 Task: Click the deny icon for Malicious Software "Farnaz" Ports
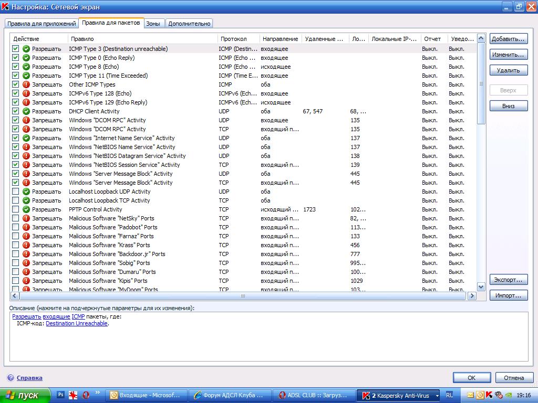(26, 236)
